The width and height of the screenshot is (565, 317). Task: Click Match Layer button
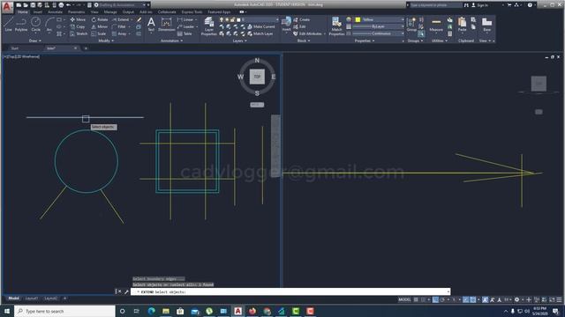(260, 33)
